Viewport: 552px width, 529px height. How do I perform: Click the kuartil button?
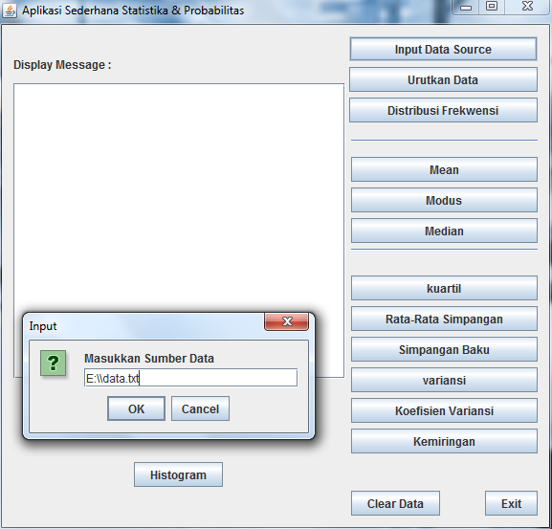(444, 288)
